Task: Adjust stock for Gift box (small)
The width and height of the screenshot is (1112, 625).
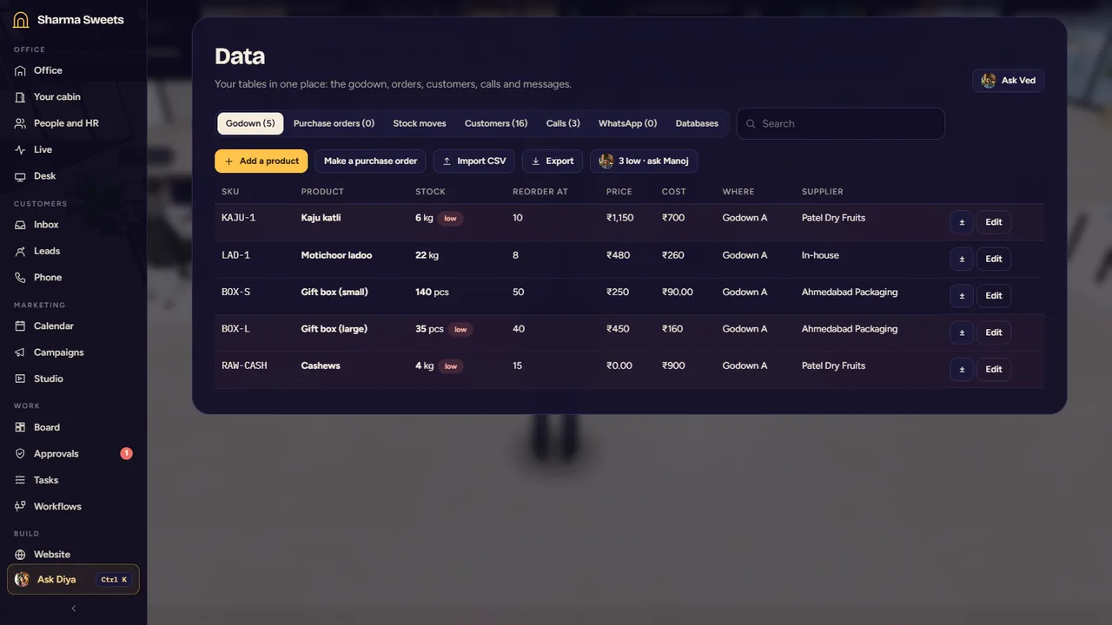Action: click(x=962, y=295)
